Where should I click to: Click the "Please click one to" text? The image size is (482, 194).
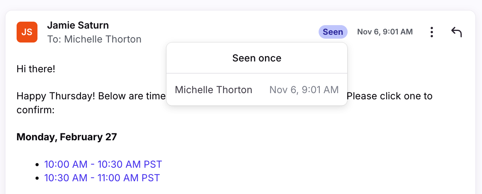[390, 96]
